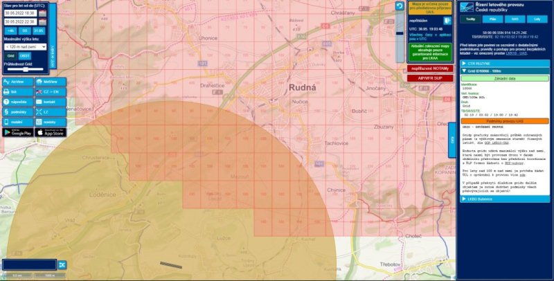Click the Chýnice label on the map
This screenshot has height=281, width=554.
pos(336,190)
